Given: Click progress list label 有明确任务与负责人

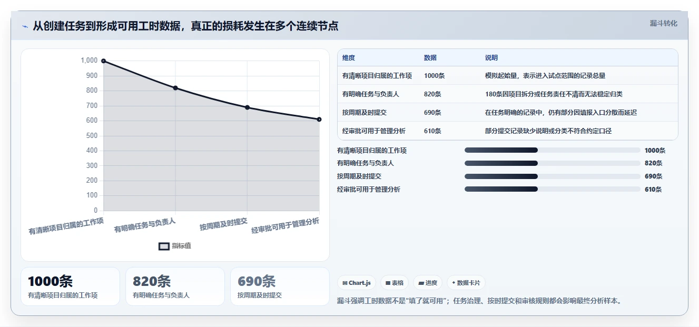Looking at the screenshot, I should click(366, 163).
